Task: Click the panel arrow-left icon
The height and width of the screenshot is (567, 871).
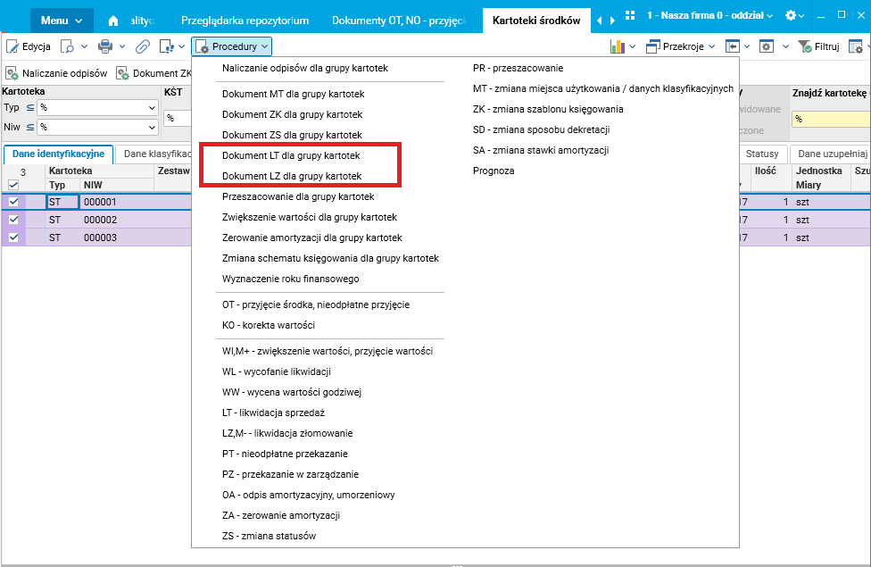Action: [x=732, y=46]
